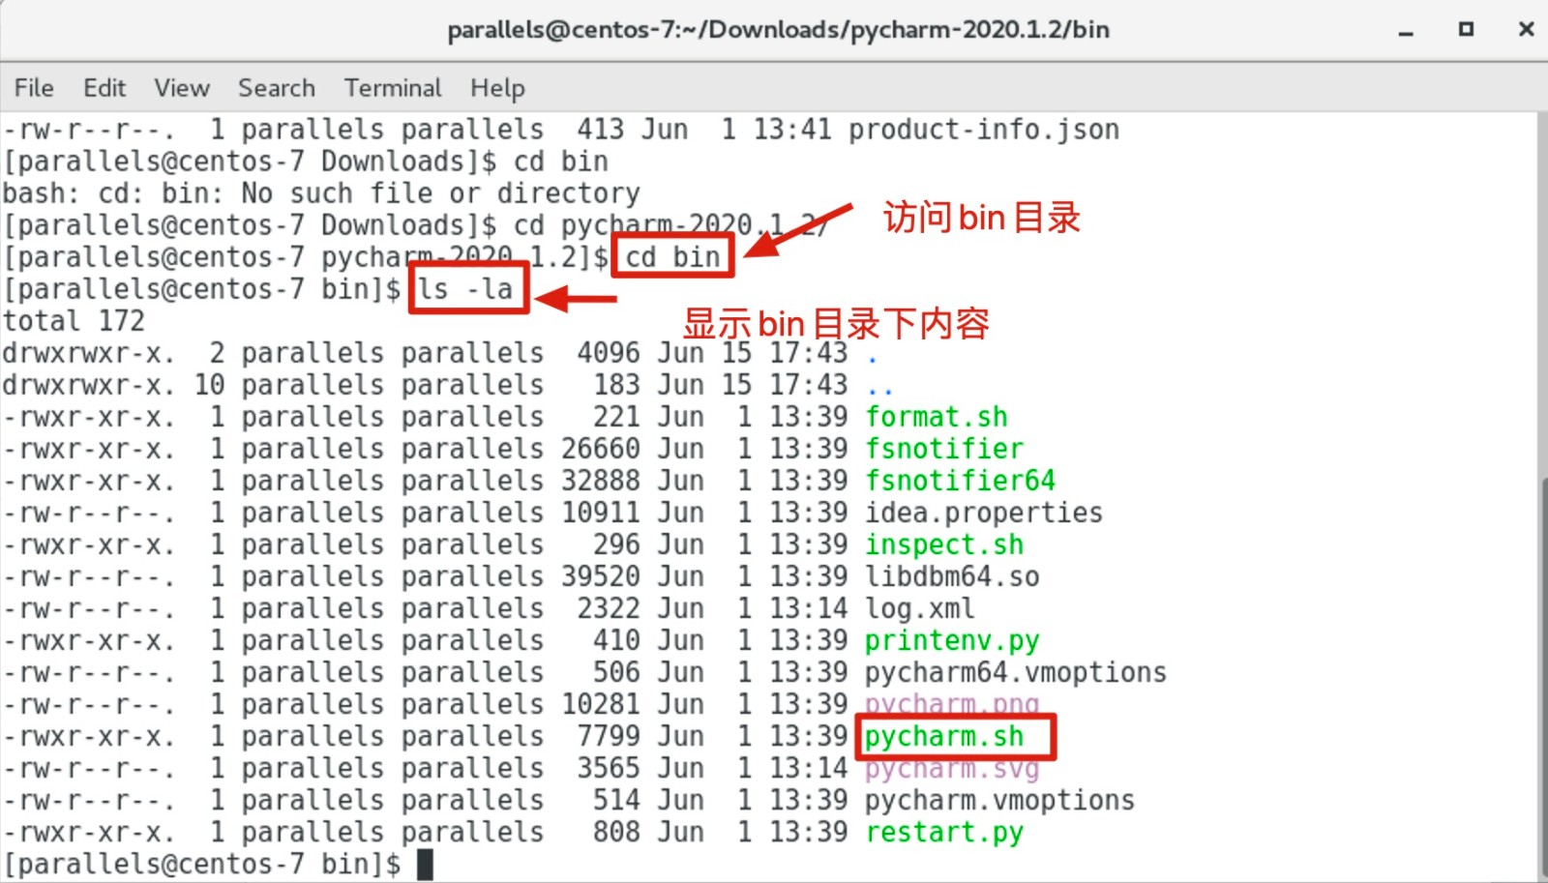Image resolution: width=1548 pixels, height=883 pixels.
Task: Click the pycharm.vmoptions file name
Action: point(999,801)
